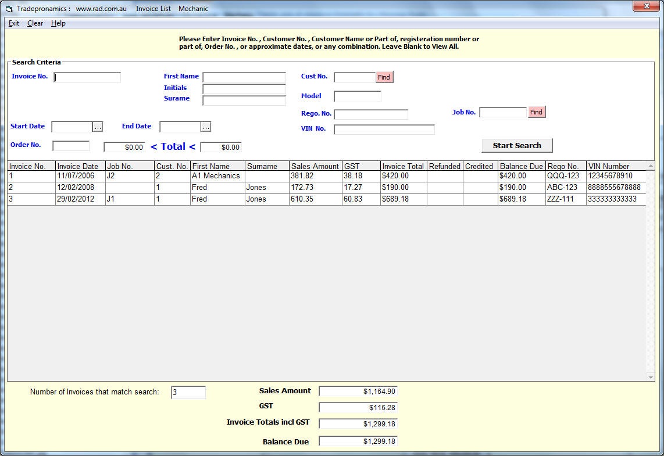The height and width of the screenshot is (456, 664).
Task: Click the Rego No. column header
Action: pos(566,166)
